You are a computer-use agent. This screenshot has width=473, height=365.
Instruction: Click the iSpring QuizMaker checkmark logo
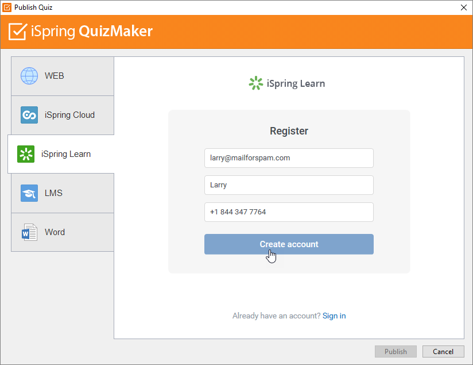17,32
